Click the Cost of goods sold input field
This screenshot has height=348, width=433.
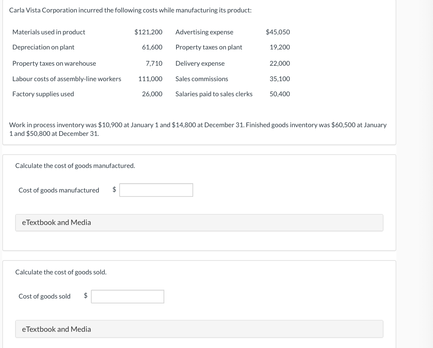click(x=127, y=296)
